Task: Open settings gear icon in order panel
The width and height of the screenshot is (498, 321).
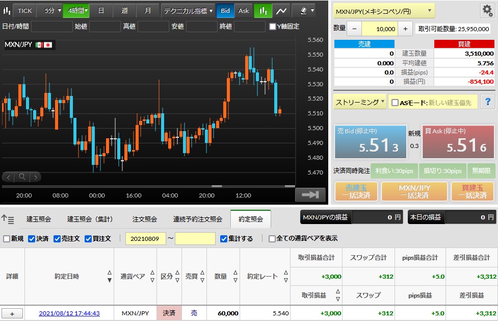Action: pos(487,11)
